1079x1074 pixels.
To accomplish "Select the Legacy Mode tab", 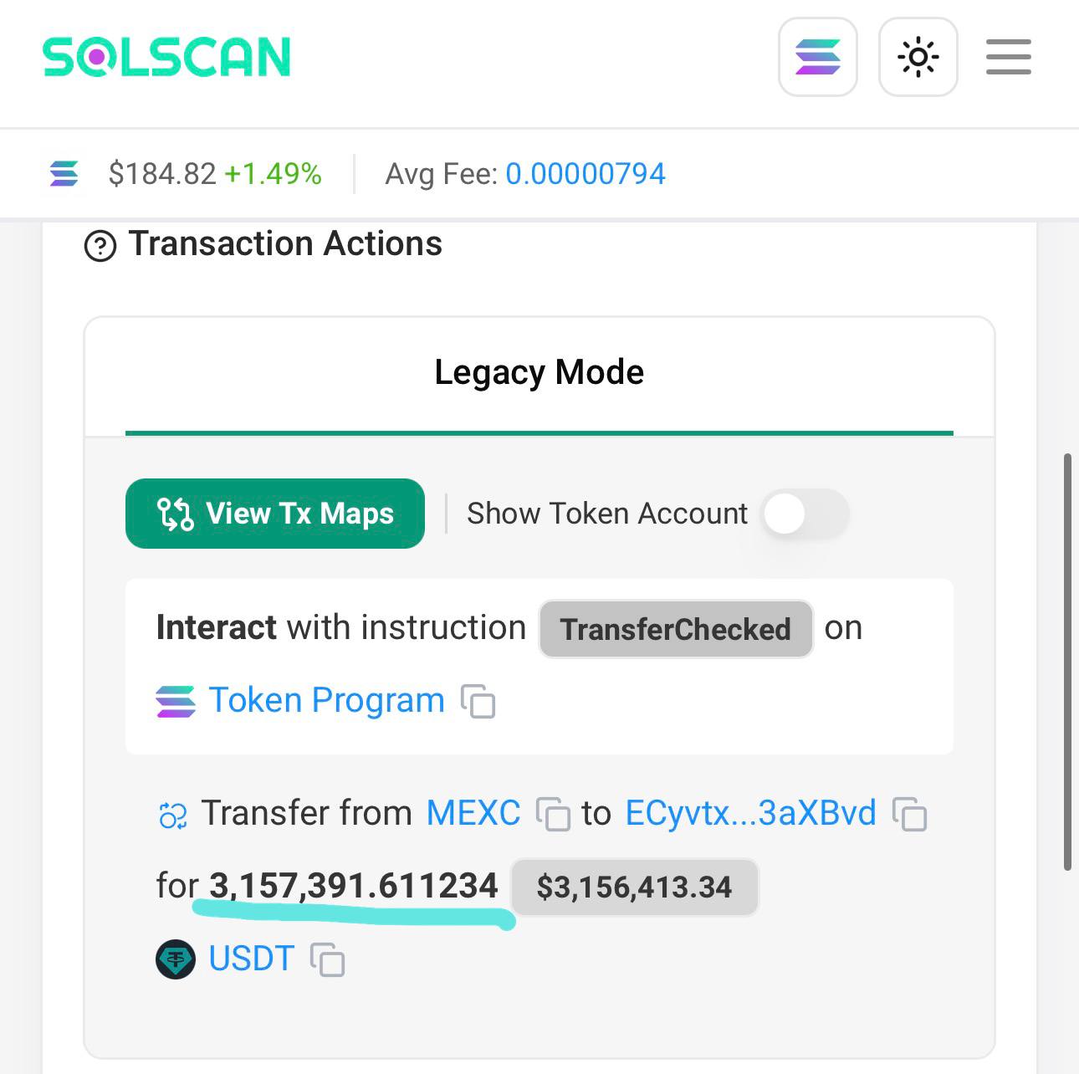I will [x=539, y=373].
